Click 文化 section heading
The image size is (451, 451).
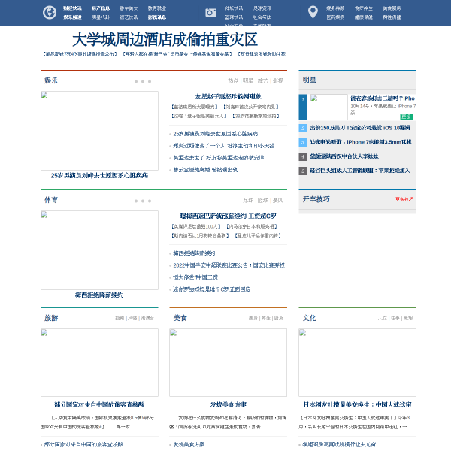310,318
